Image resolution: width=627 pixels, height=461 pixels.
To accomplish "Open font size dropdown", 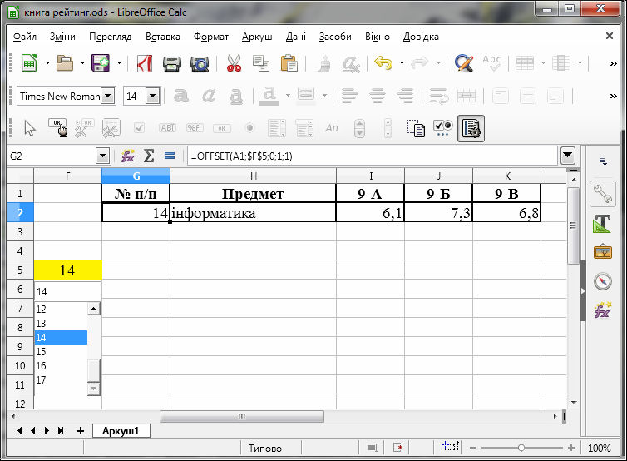I will 152,96.
